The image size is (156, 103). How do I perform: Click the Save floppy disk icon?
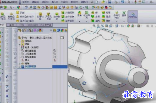tap(110, 2)
